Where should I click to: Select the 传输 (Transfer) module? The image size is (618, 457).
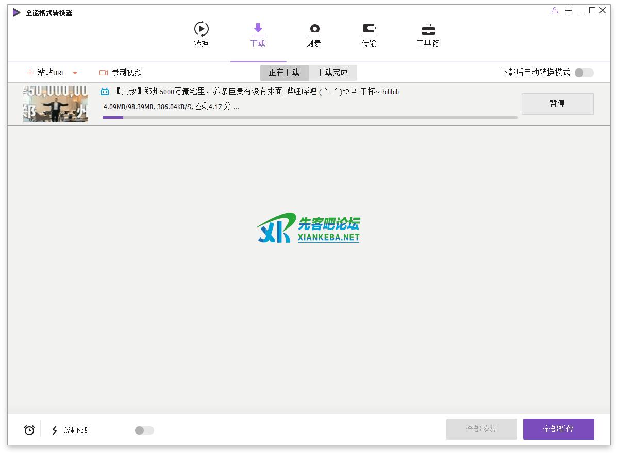point(369,34)
